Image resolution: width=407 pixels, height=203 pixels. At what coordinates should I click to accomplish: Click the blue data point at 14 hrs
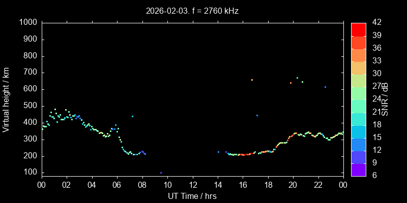218,152
